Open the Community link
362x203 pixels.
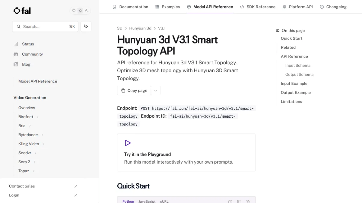[x=32, y=54]
